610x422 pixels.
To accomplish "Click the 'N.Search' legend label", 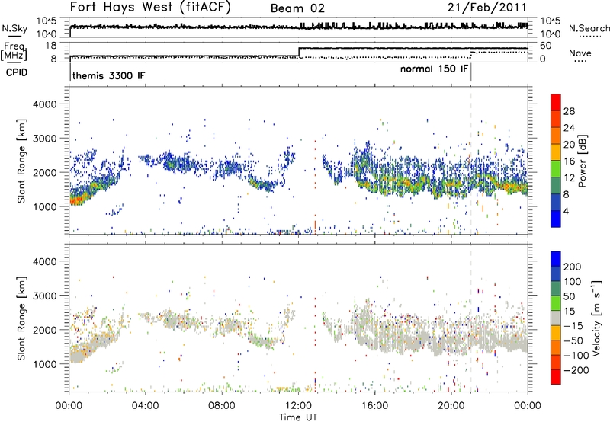I will tap(589, 28).
